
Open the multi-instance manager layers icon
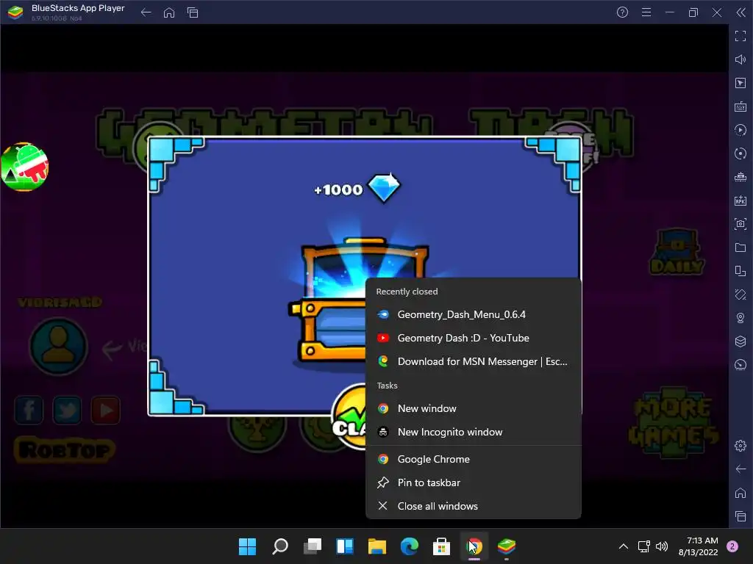[740, 341]
